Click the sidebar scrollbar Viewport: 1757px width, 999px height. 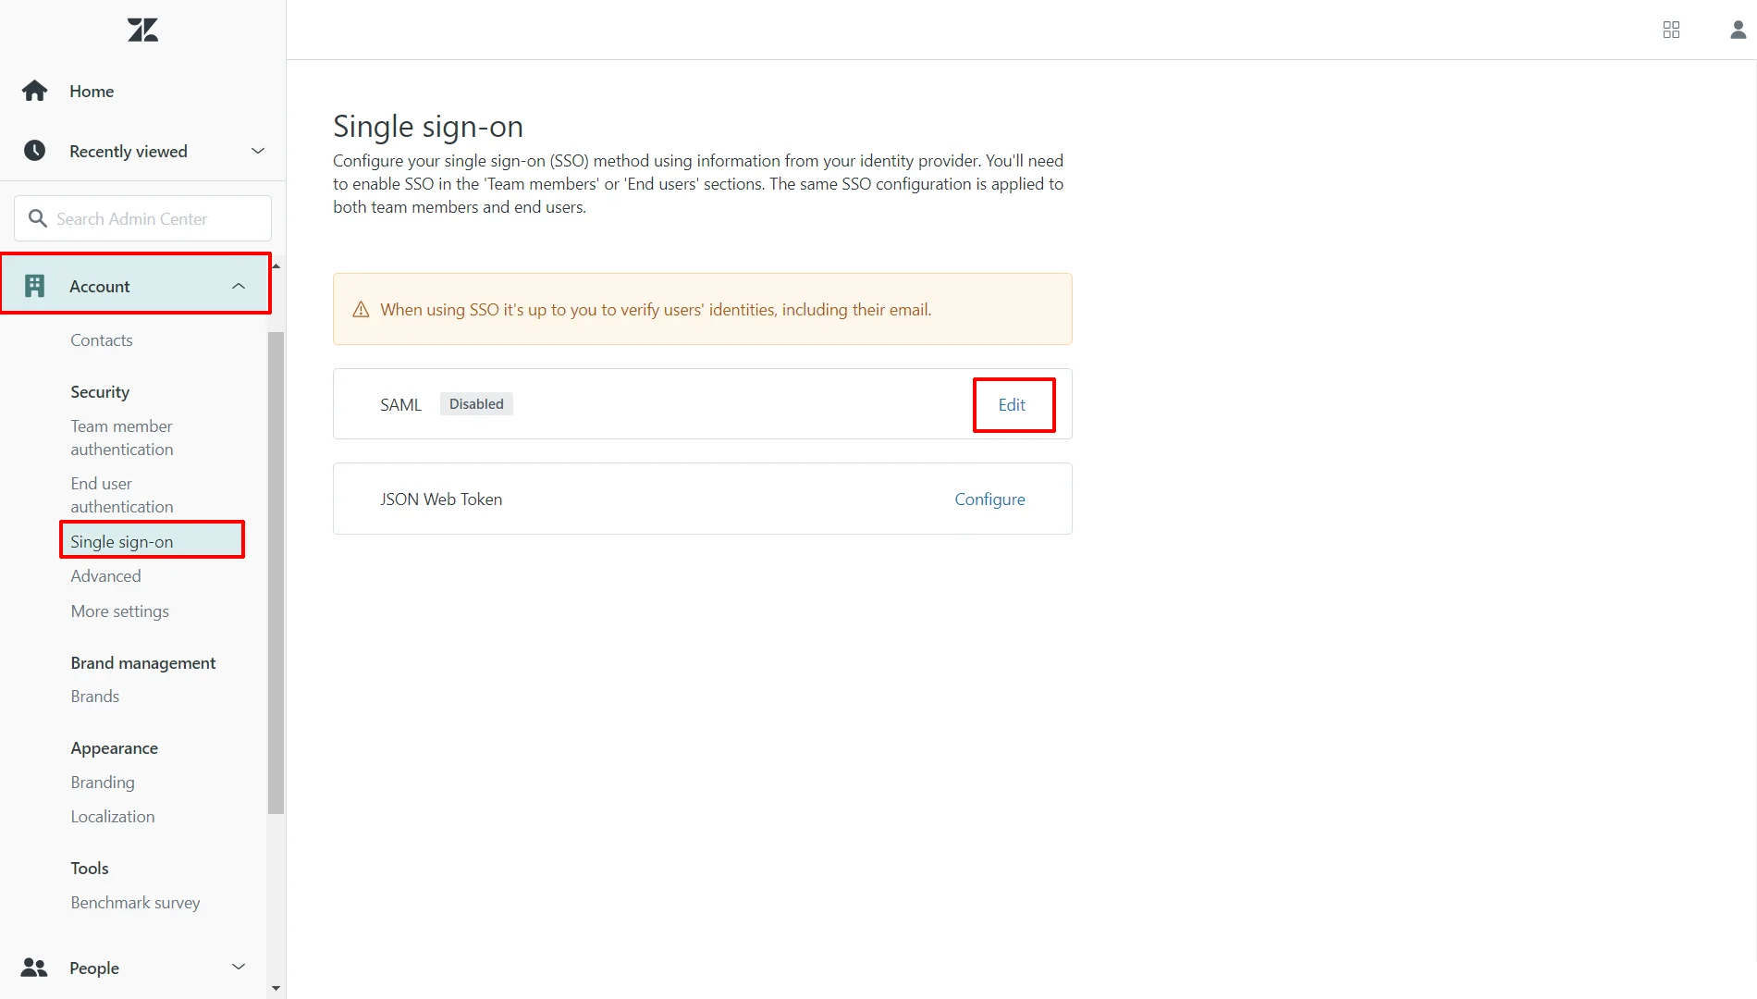pyautogui.click(x=276, y=573)
